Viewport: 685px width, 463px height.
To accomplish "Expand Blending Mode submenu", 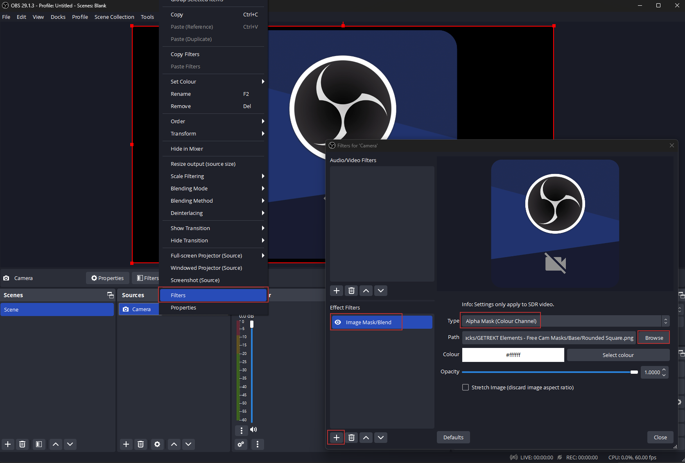I will [214, 188].
